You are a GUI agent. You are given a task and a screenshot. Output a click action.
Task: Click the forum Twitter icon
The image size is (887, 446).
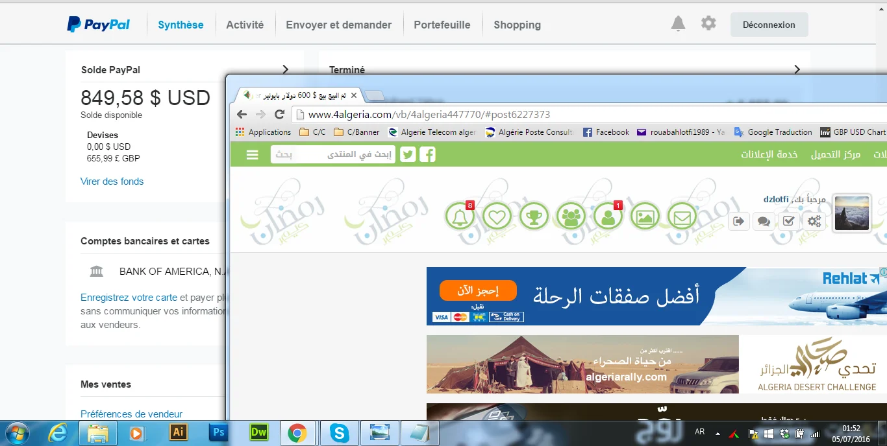click(x=408, y=154)
